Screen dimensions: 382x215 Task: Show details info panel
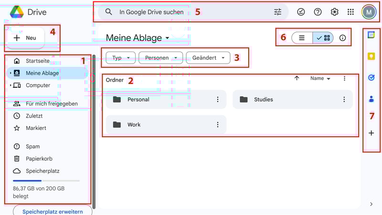pos(342,38)
